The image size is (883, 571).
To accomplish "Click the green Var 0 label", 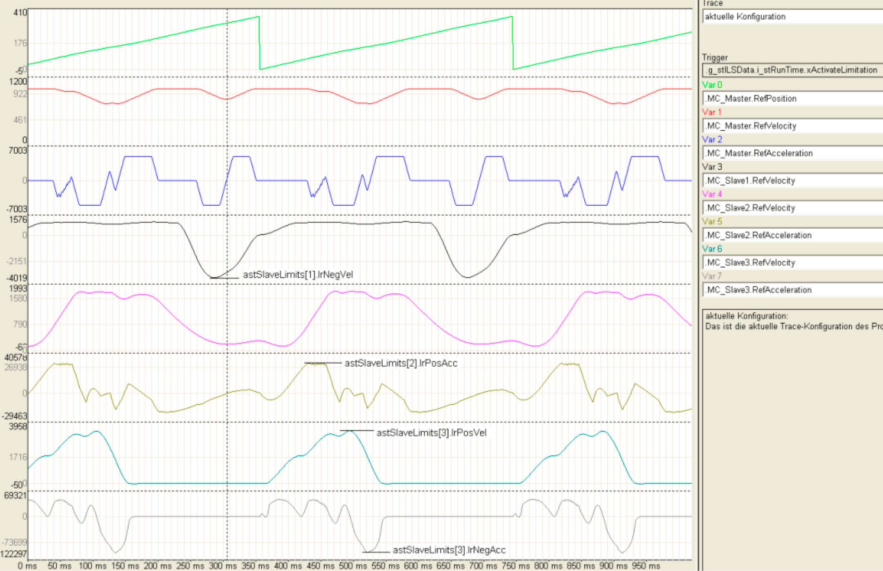I will point(712,85).
